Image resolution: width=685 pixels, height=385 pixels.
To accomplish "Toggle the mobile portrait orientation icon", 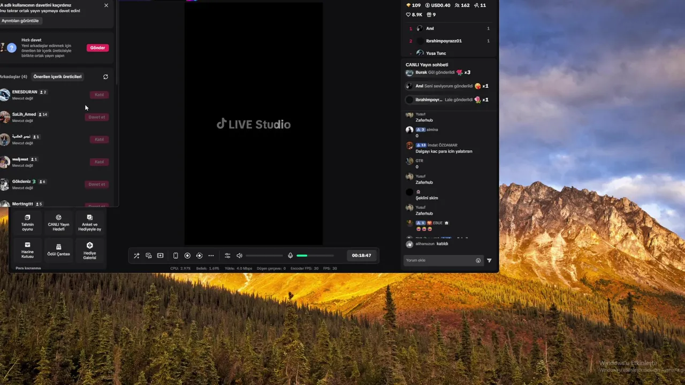I will pos(176,256).
